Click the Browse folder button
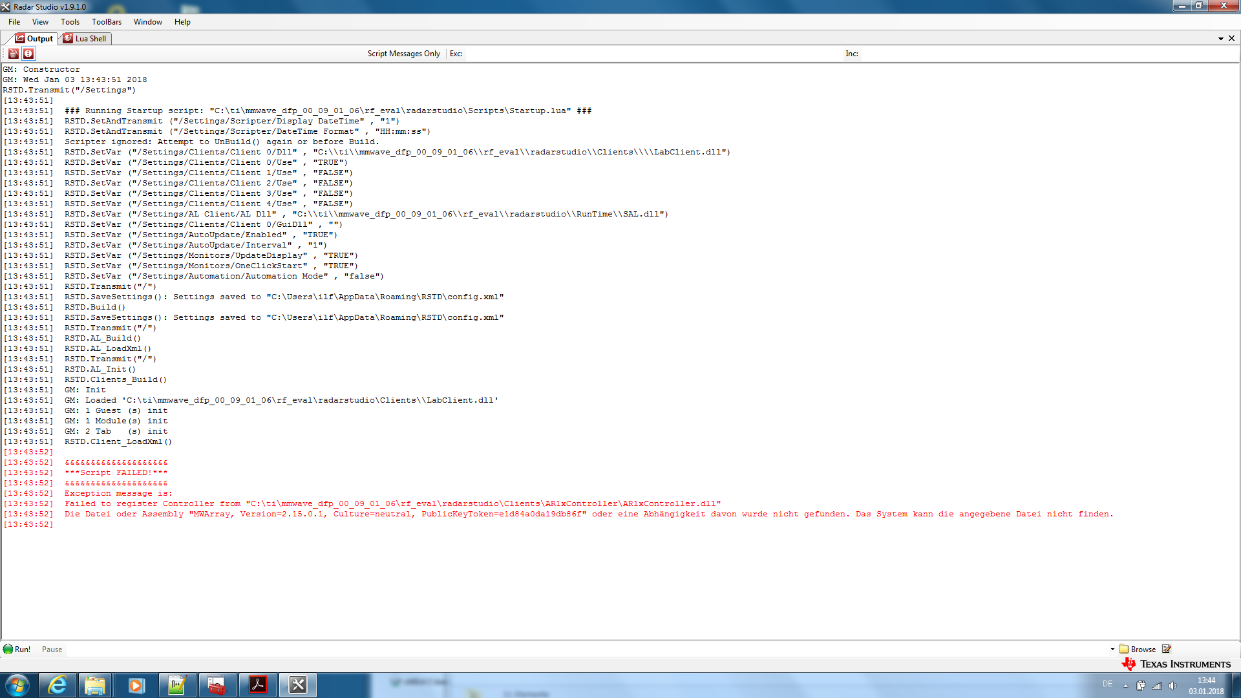 coord(1137,650)
